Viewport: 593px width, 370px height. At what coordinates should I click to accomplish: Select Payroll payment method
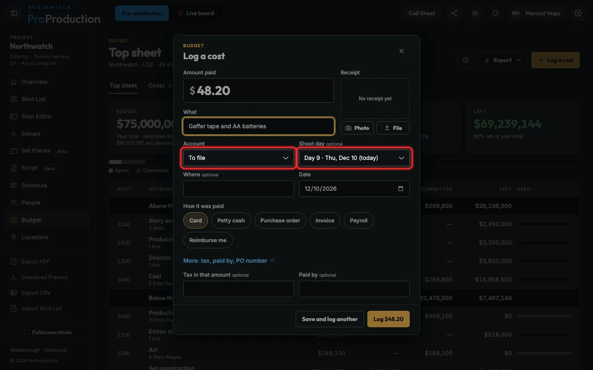tap(359, 220)
